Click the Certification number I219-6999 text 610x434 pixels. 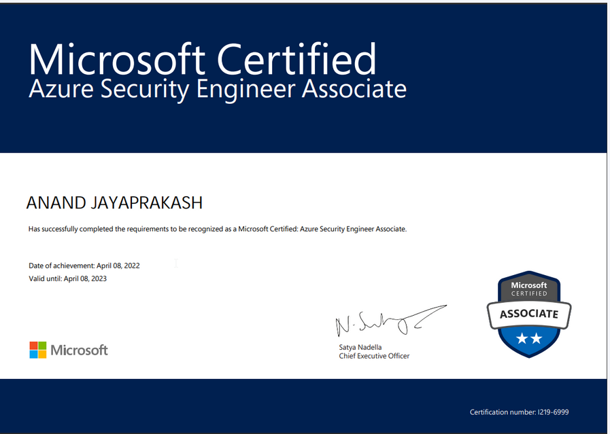(520, 412)
